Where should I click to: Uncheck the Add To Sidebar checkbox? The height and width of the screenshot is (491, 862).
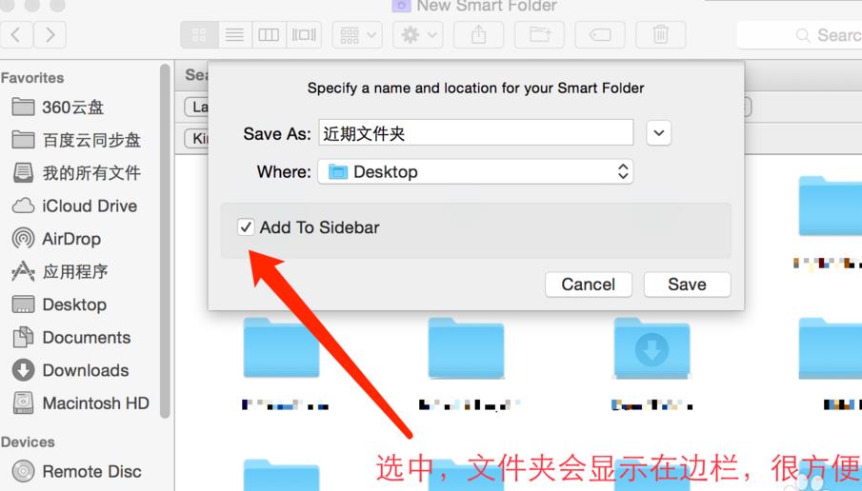coord(246,226)
